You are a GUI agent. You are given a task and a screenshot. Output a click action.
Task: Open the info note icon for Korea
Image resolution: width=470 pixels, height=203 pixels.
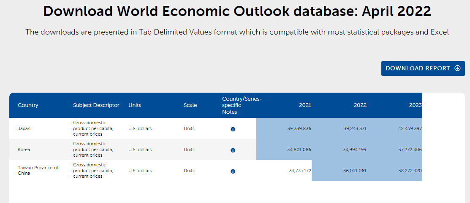[233, 150]
